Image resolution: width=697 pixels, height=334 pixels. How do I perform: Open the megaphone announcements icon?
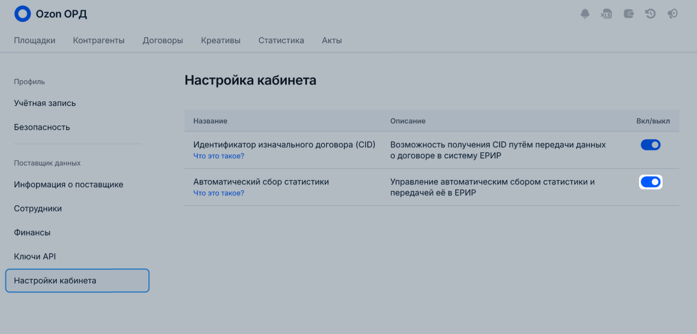tap(673, 14)
